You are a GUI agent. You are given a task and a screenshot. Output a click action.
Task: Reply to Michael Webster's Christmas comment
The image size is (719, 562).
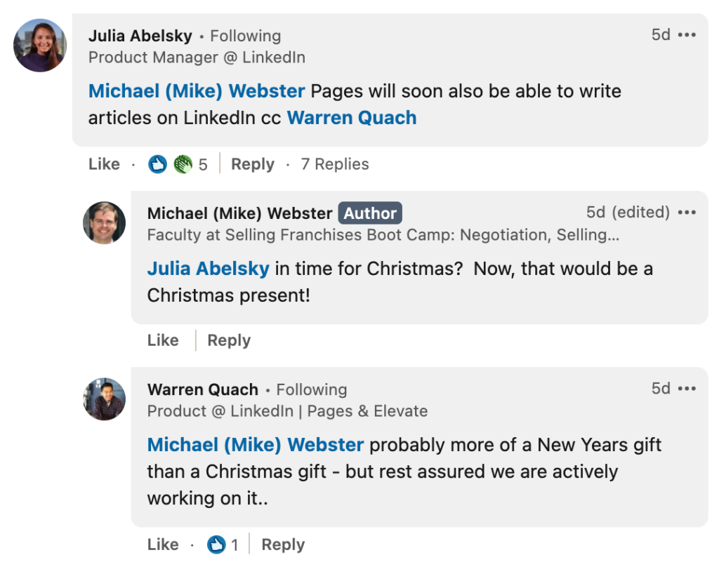click(229, 340)
